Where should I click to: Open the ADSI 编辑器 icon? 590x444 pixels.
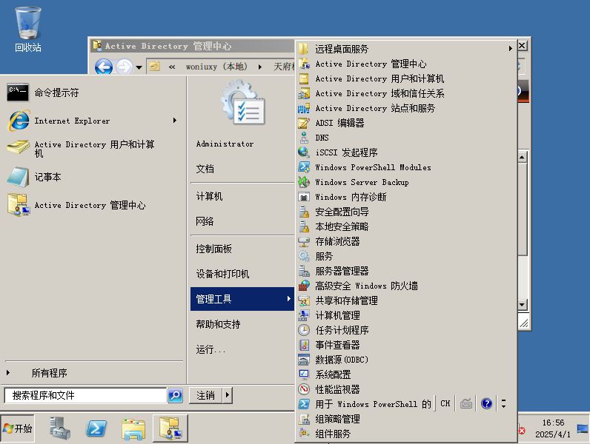click(304, 123)
